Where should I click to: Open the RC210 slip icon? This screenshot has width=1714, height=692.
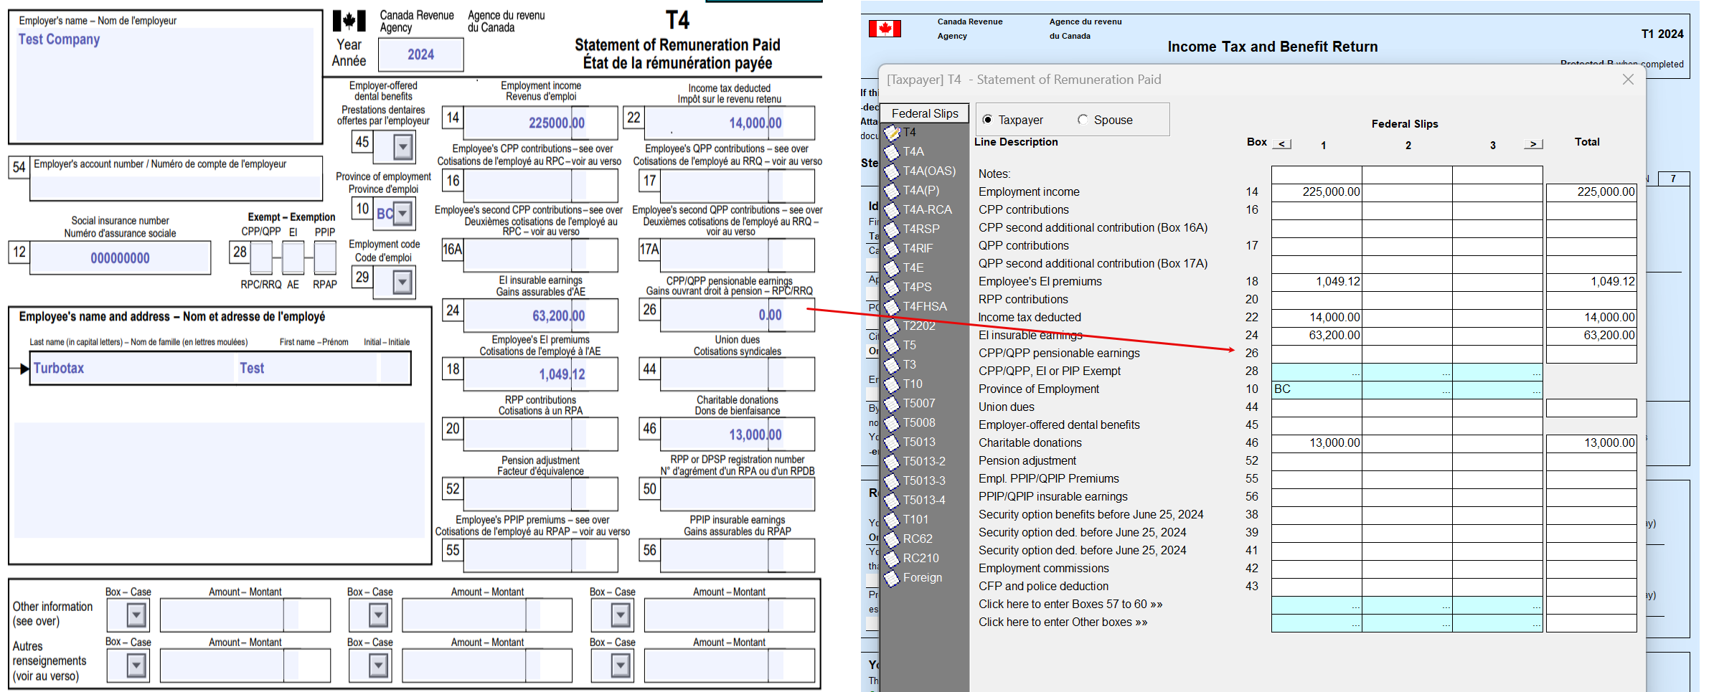tap(892, 559)
